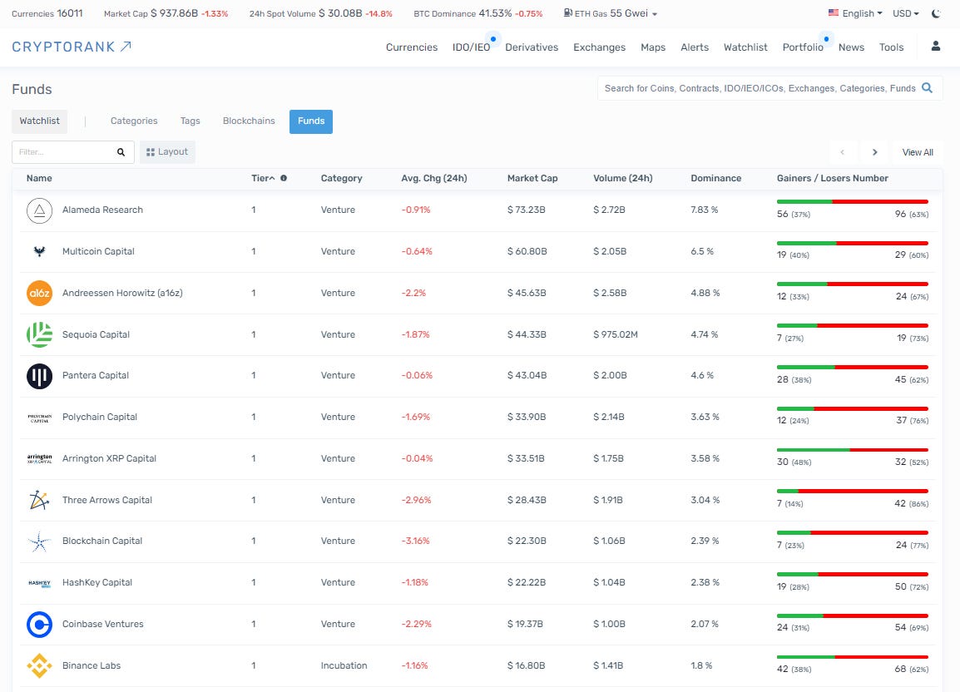Open the English language dropdown
This screenshot has height=692, width=960.
coord(854,13)
